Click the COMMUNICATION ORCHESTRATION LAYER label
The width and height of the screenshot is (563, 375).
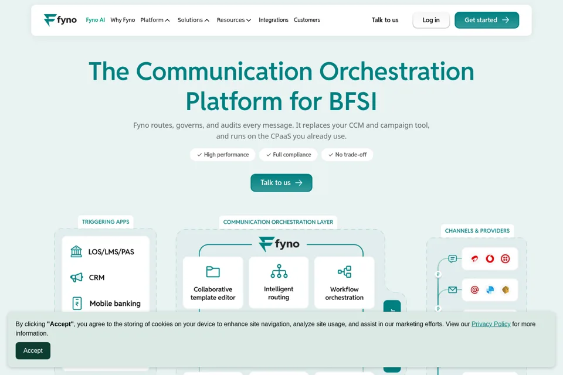point(278,222)
